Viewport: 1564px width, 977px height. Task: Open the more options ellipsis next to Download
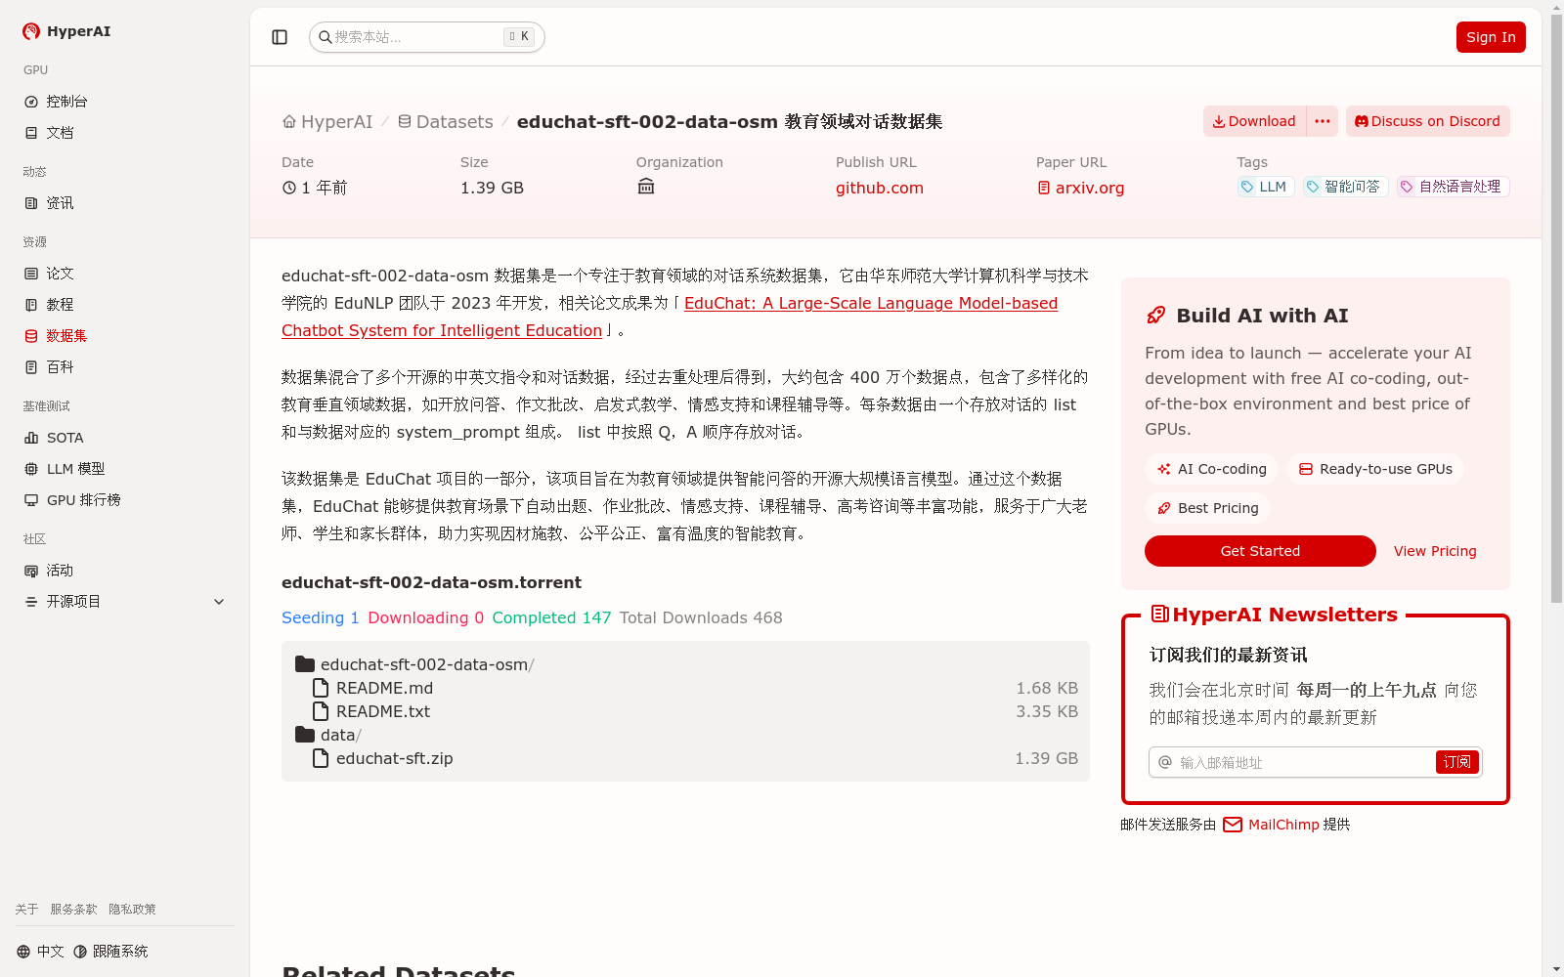[x=1323, y=121]
